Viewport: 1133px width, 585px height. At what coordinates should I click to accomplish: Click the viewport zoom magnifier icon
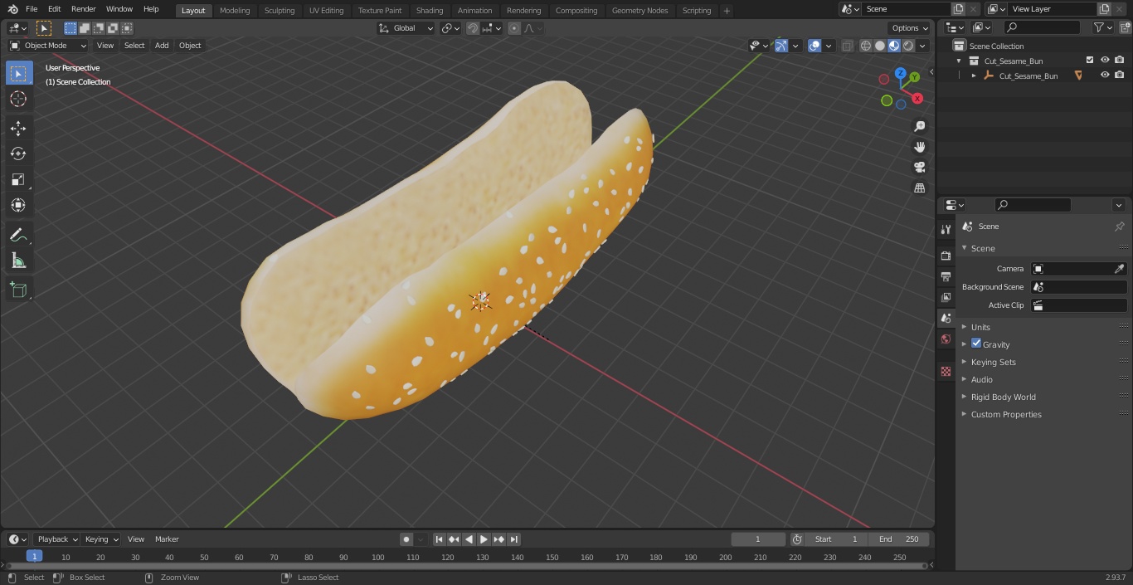point(919,126)
